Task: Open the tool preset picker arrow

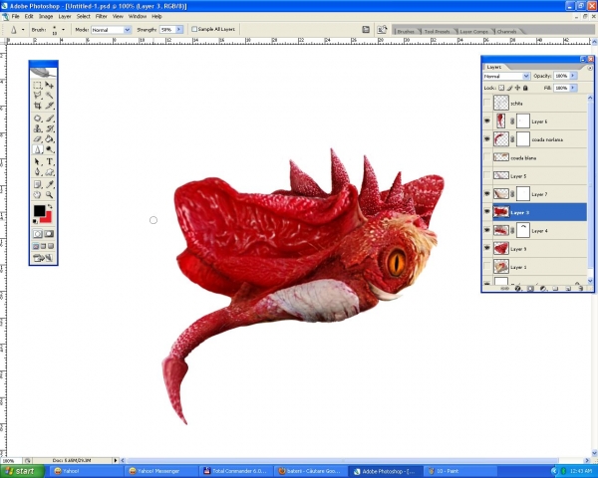Action: (23, 29)
